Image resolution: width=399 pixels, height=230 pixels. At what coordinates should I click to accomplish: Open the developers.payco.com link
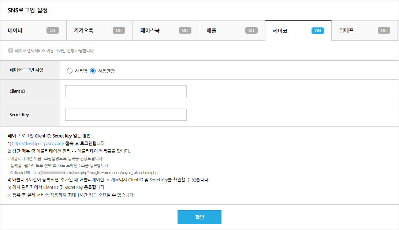coord(38,144)
